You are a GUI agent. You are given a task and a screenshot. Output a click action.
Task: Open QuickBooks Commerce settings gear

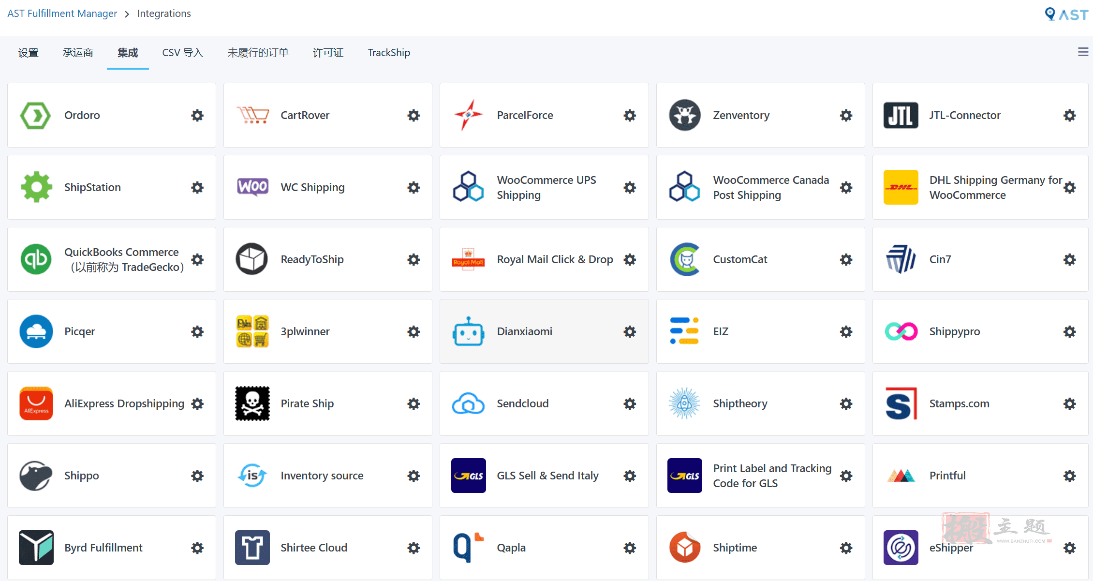pyautogui.click(x=197, y=259)
